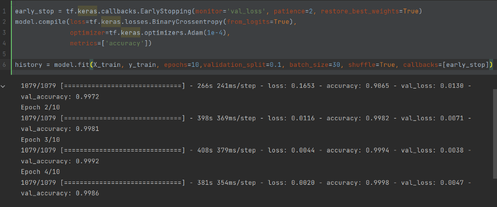Collapse the cell output chevron
Screen dimensions: 497x207
coord(3,86)
